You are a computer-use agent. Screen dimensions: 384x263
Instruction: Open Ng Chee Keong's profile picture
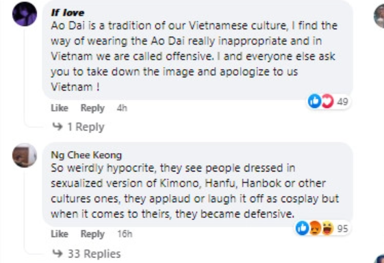click(25, 156)
